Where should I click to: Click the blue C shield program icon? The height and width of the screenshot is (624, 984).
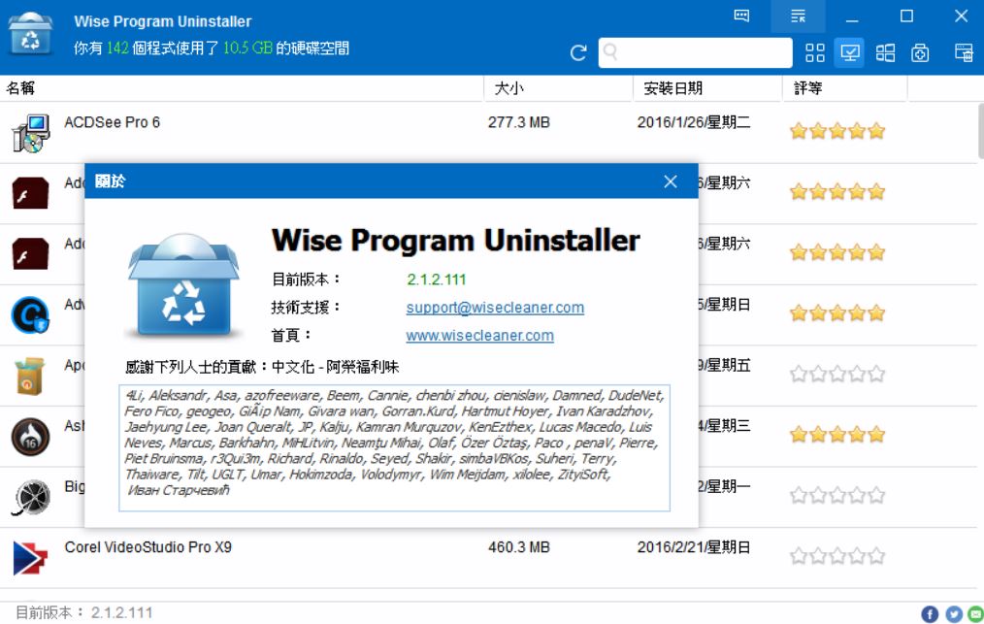[x=30, y=314]
